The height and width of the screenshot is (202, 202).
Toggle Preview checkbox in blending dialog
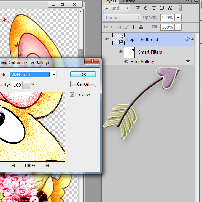coord(72,94)
